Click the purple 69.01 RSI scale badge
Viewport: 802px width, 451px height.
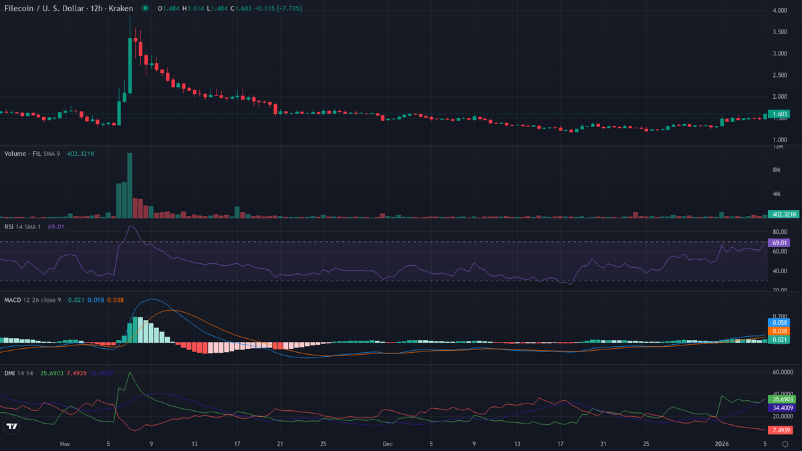(x=779, y=243)
